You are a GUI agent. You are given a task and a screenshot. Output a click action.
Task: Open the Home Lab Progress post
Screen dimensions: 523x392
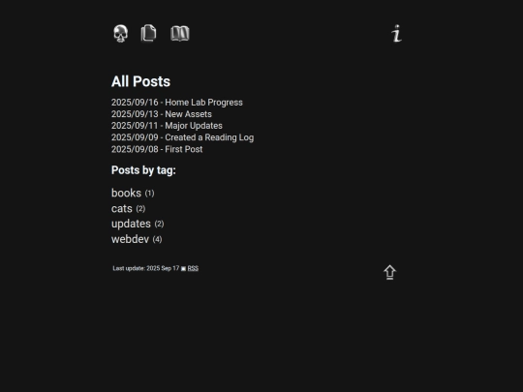(x=203, y=103)
